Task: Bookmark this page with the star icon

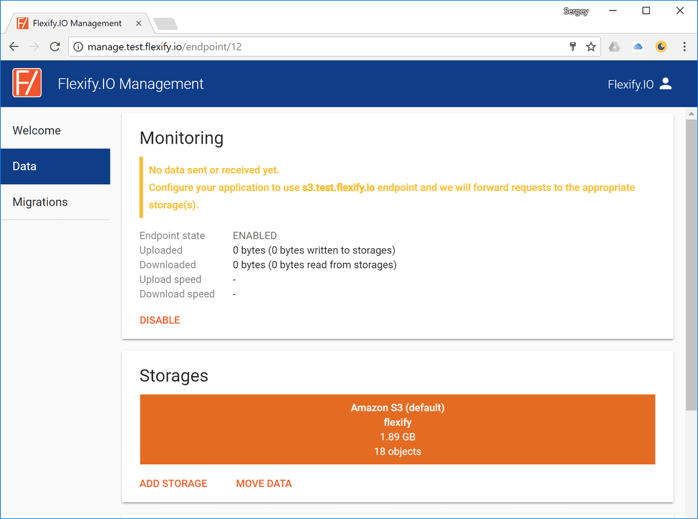Action: pyautogui.click(x=591, y=47)
